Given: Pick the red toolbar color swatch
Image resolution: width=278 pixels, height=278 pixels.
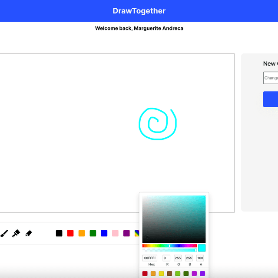Looking at the screenshot, I should coord(70,233).
